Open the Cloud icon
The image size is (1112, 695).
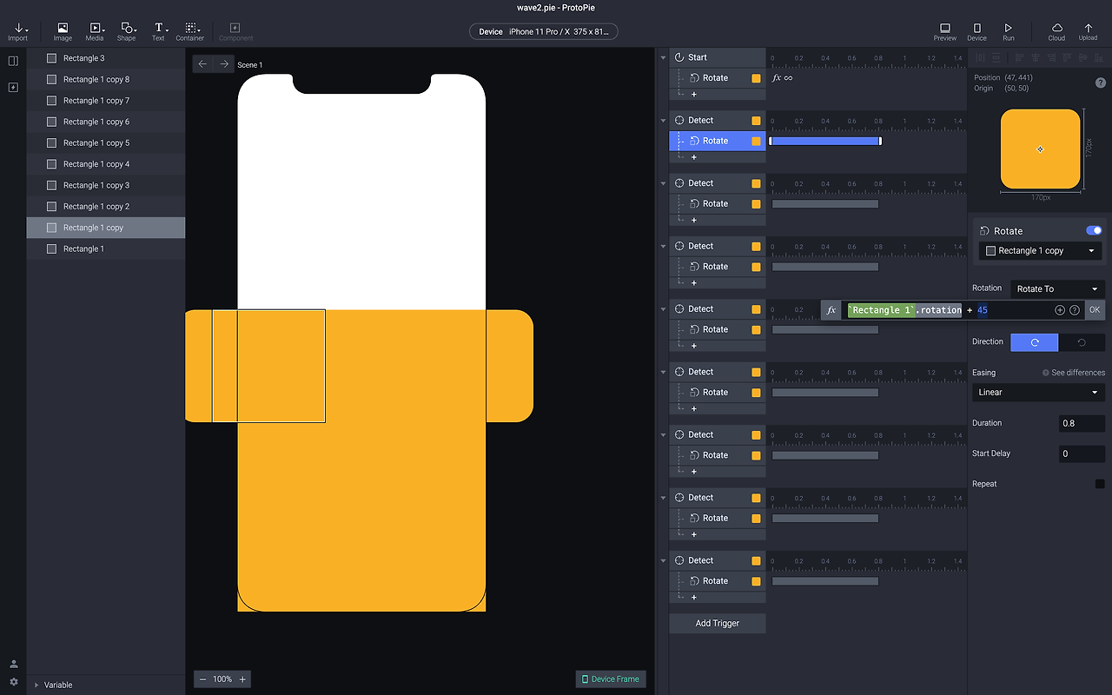(1056, 30)
